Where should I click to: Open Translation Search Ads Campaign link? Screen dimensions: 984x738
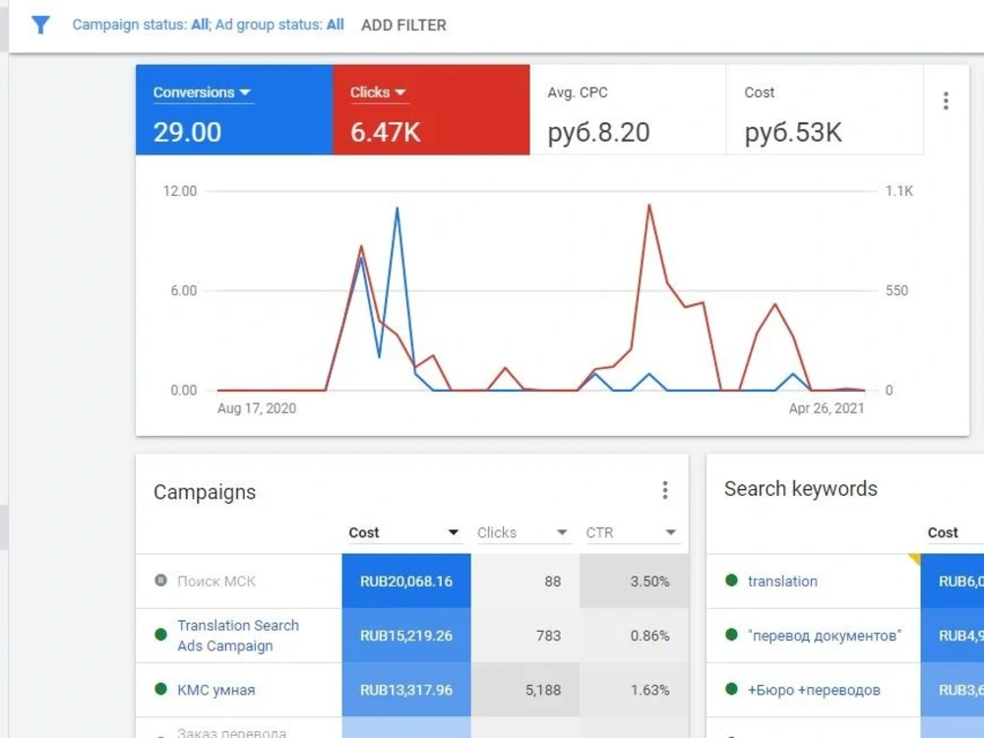tap(238, 635)
